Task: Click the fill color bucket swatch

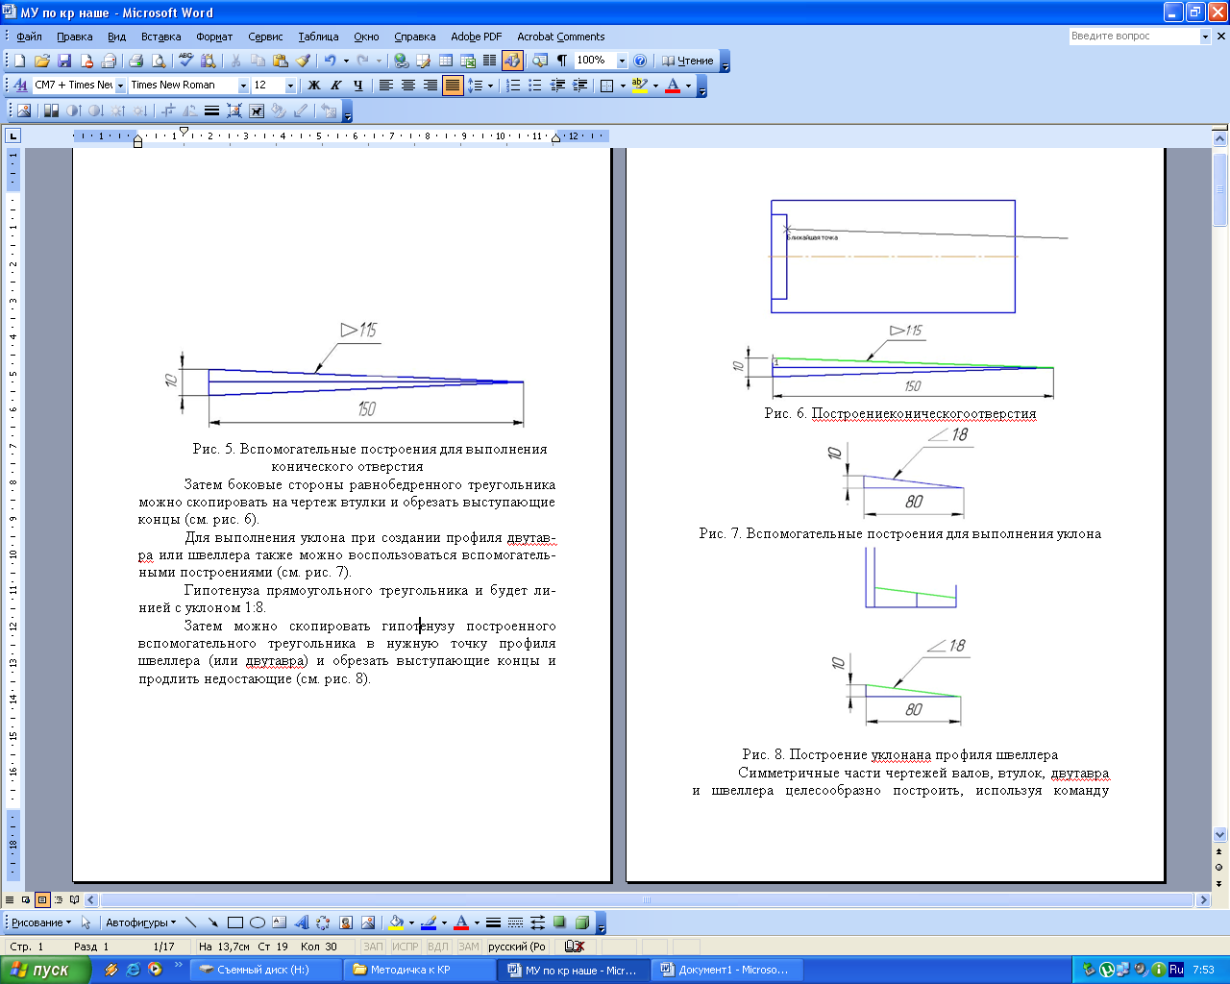Action: click(x=396, y=922)
